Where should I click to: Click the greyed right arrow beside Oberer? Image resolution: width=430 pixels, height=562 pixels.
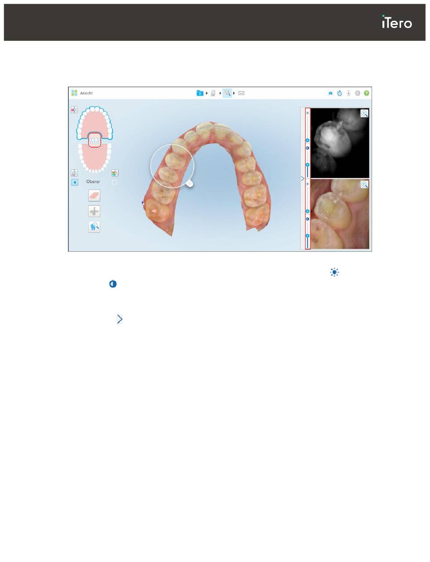(x=114, y=182)
